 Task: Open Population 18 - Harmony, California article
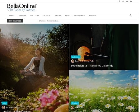pos(92,66)
